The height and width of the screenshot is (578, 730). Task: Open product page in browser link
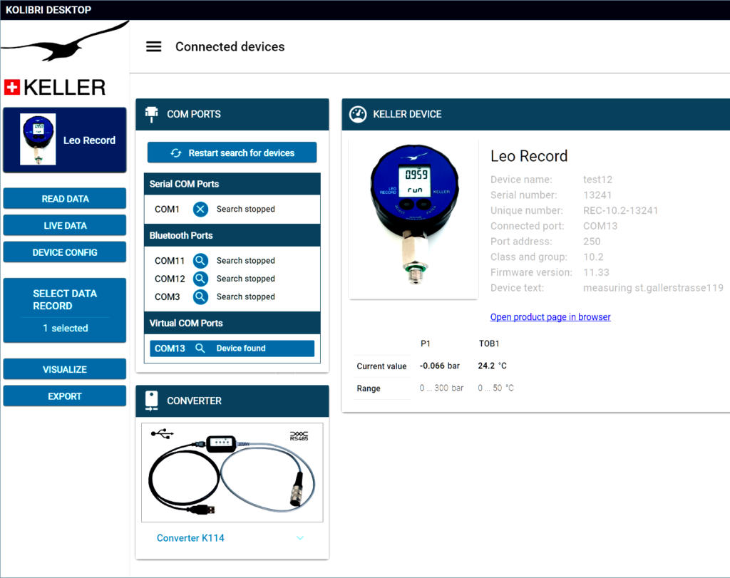pyautogui.click(x=550, y=317)
